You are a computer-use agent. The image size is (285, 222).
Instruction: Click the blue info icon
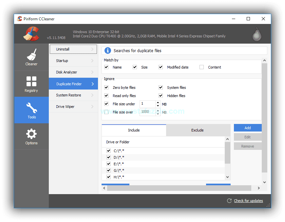click(107, 50)
